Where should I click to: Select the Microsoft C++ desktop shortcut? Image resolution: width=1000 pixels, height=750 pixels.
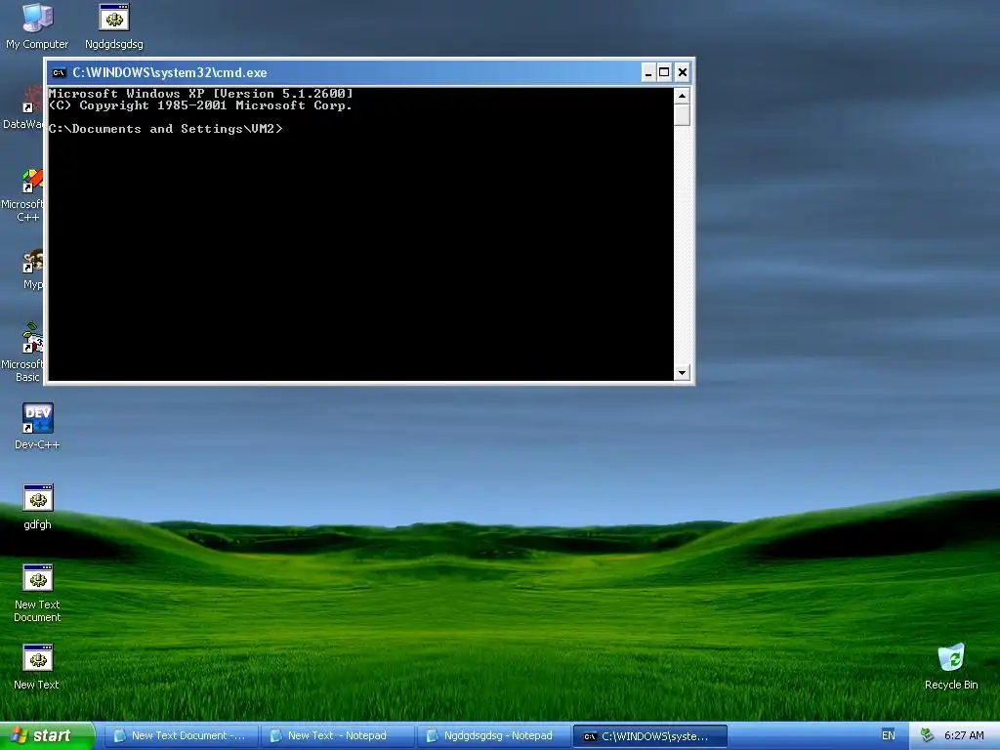(x=22, y=195)
